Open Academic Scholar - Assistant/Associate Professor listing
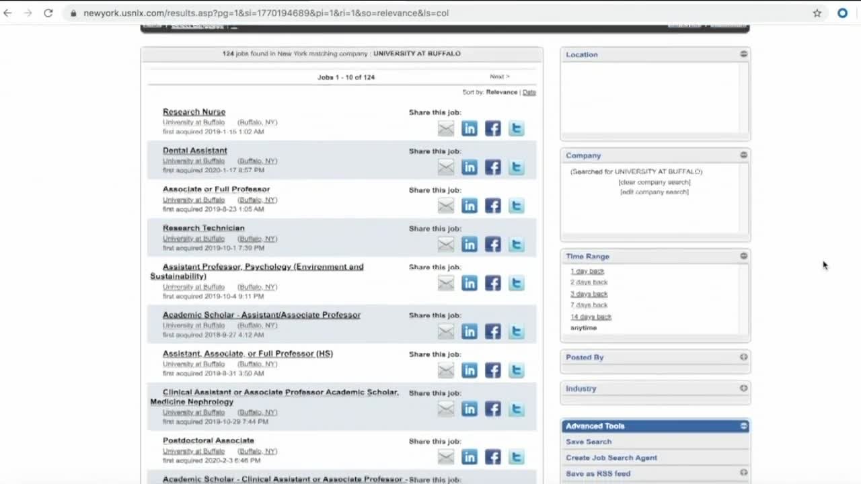 click(262, 315)
